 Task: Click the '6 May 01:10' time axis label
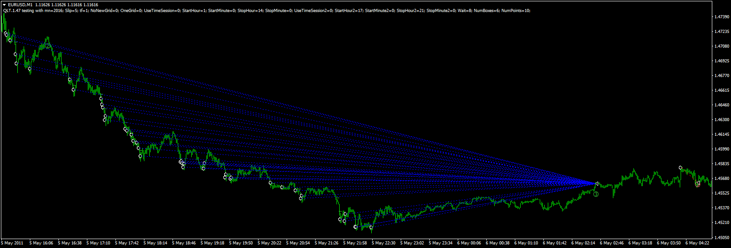pyautogui.click(x=526, y=243)
